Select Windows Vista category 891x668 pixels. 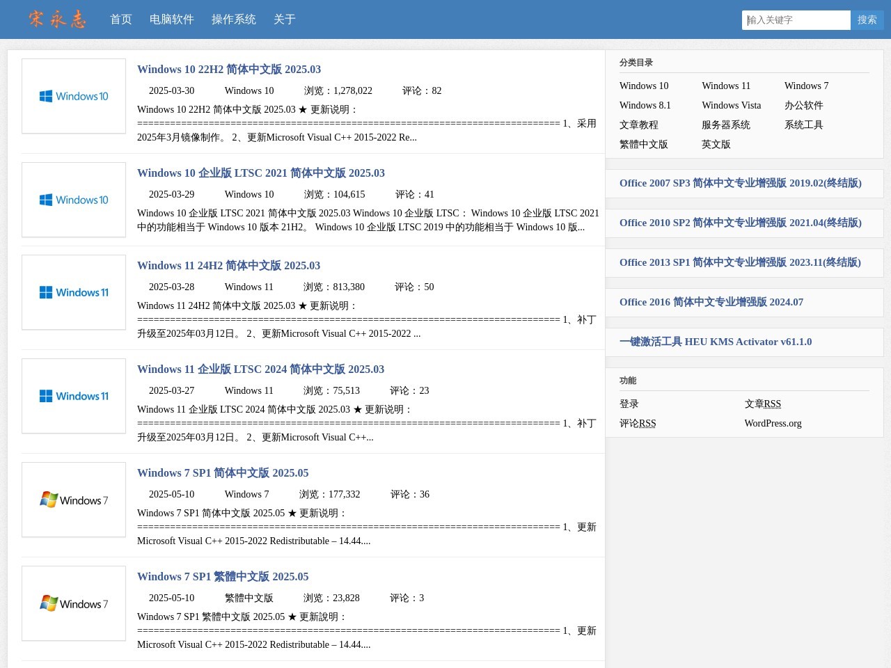pyautogui.click(x=732, y=106)
